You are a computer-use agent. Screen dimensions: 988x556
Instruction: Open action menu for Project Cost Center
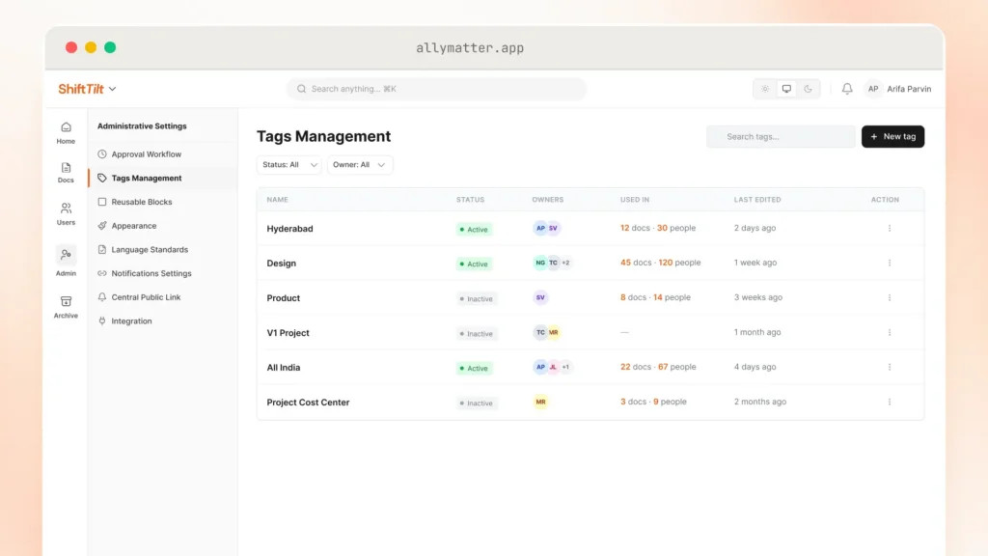click(x=889, y=402)
